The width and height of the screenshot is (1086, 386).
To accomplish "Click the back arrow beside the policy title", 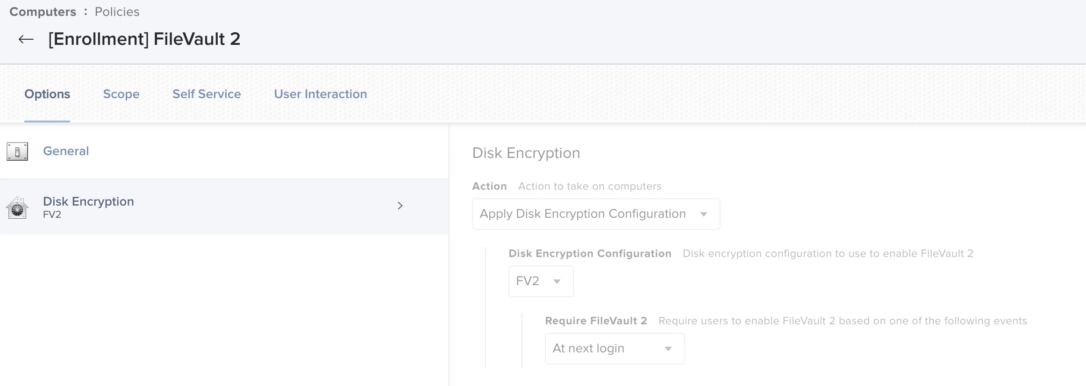I will (x=26, y=39).
